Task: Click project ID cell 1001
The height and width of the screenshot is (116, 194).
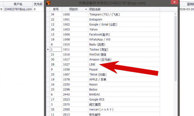Action: [x=75, y=20]
